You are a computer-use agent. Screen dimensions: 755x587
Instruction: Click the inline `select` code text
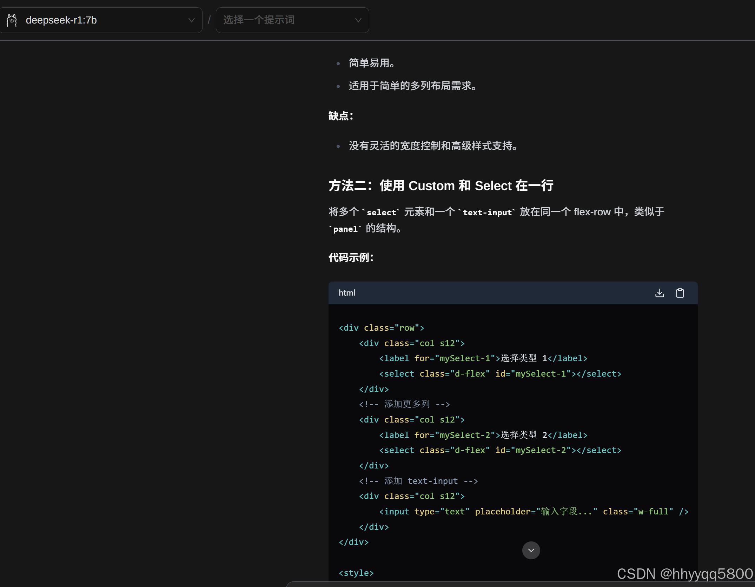381,212
